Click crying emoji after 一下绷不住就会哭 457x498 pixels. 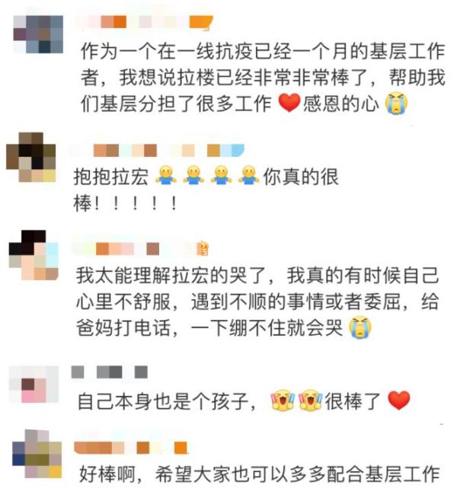pos(360,327)
